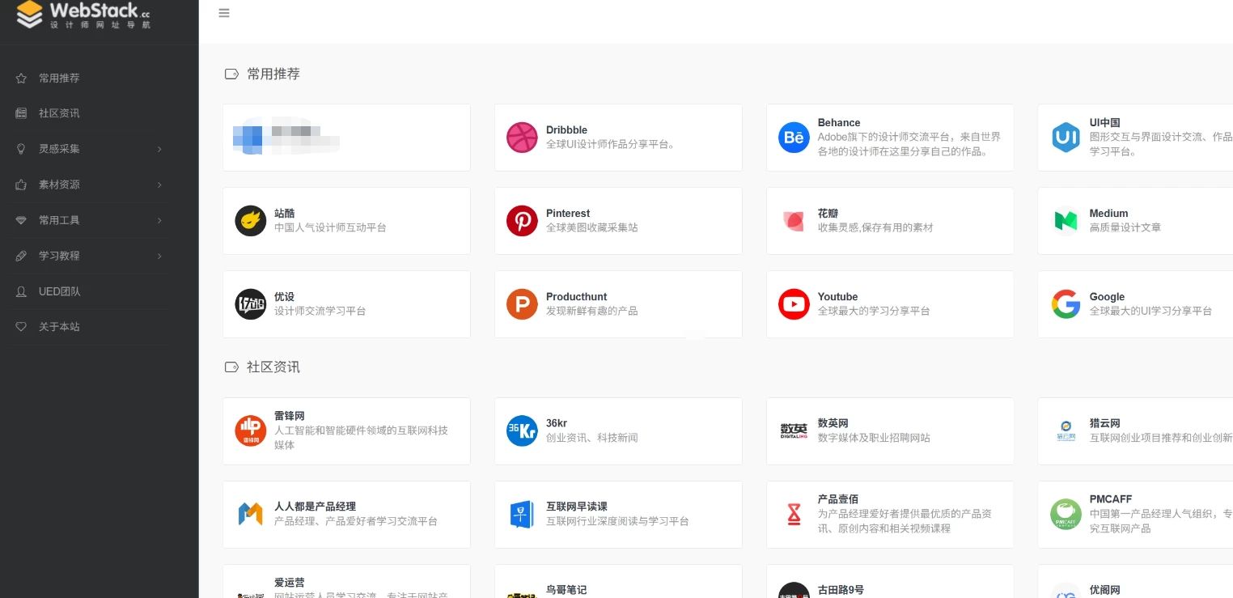
Task: Click the 36kr icon
Action: 522,430
